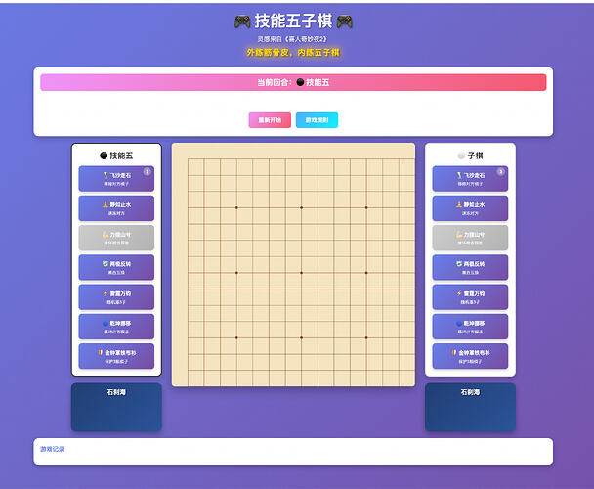Trigger black player's 两极反转 skill

coord(116,267)
